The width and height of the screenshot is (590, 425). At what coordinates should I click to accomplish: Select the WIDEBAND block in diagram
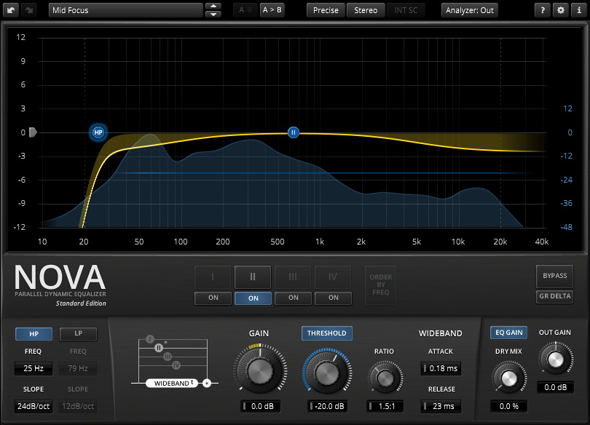172,384
